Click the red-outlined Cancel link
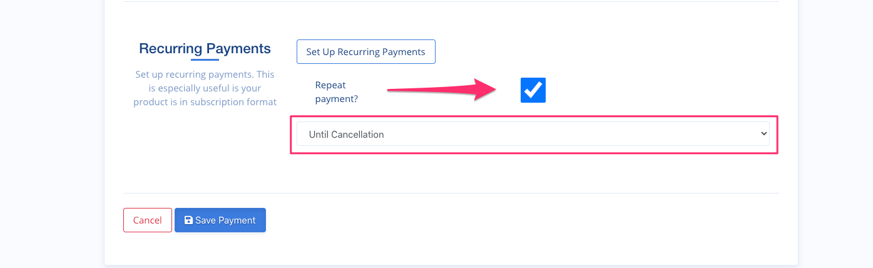This screenshot has height=268, width=873. (x=148, y=220)
